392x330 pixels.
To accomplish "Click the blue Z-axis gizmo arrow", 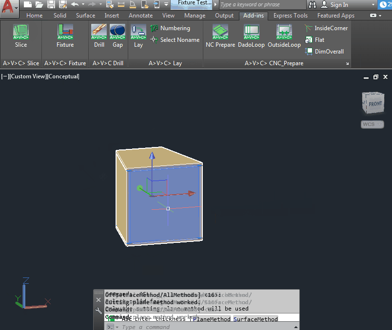I will (152, 156).
